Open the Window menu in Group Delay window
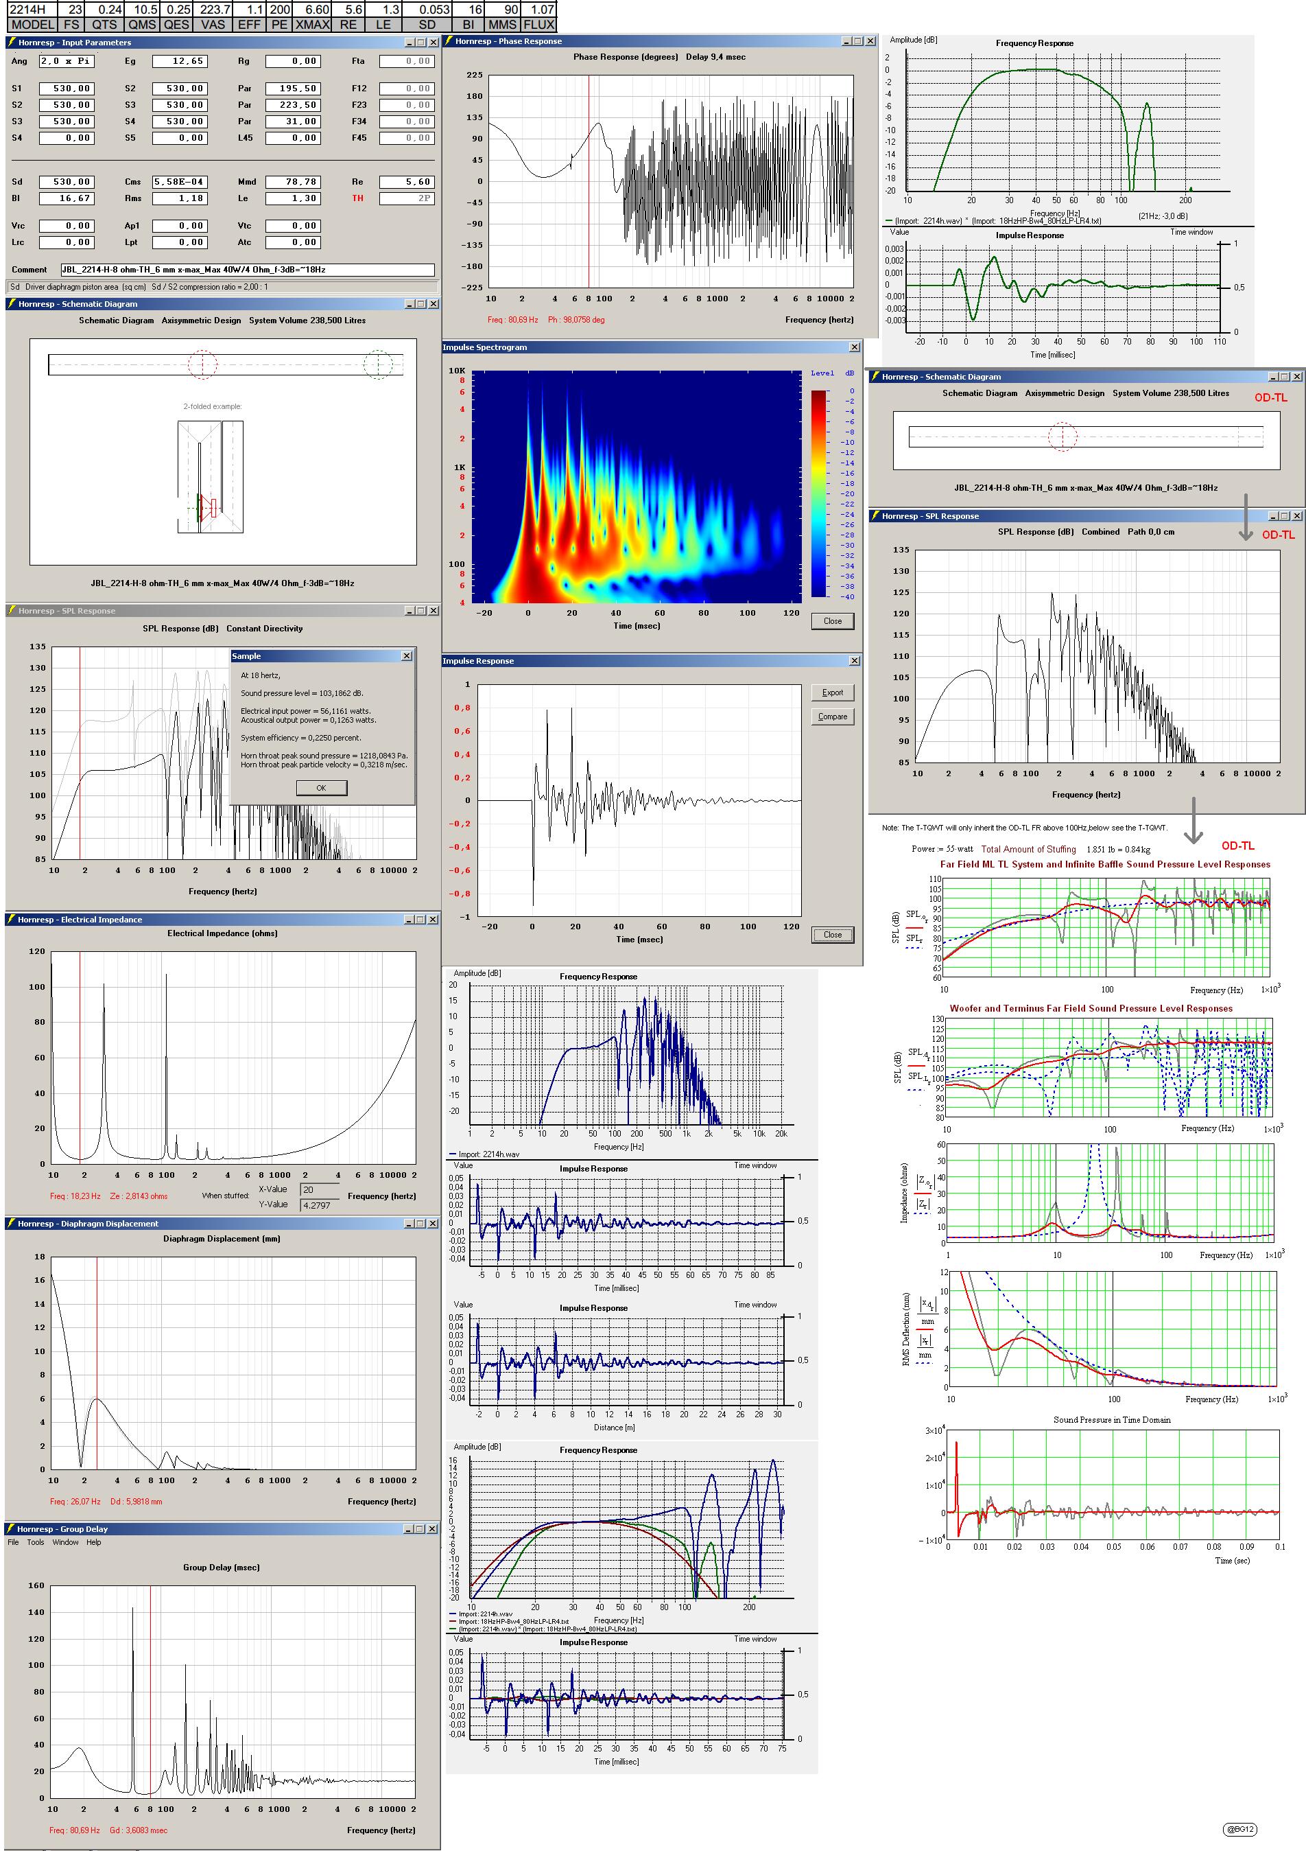 [65, 1542]
